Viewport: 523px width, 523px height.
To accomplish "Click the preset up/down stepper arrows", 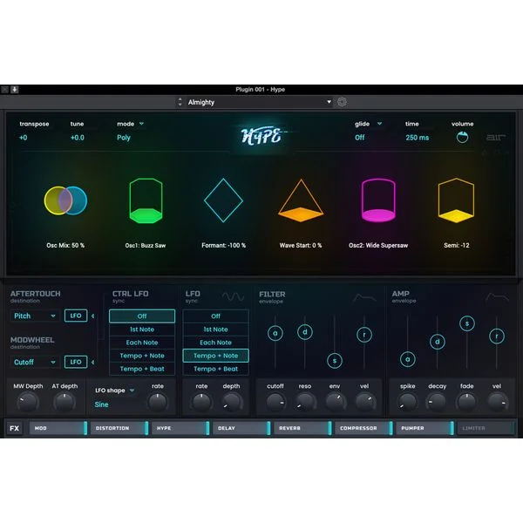I will point(180,102).
